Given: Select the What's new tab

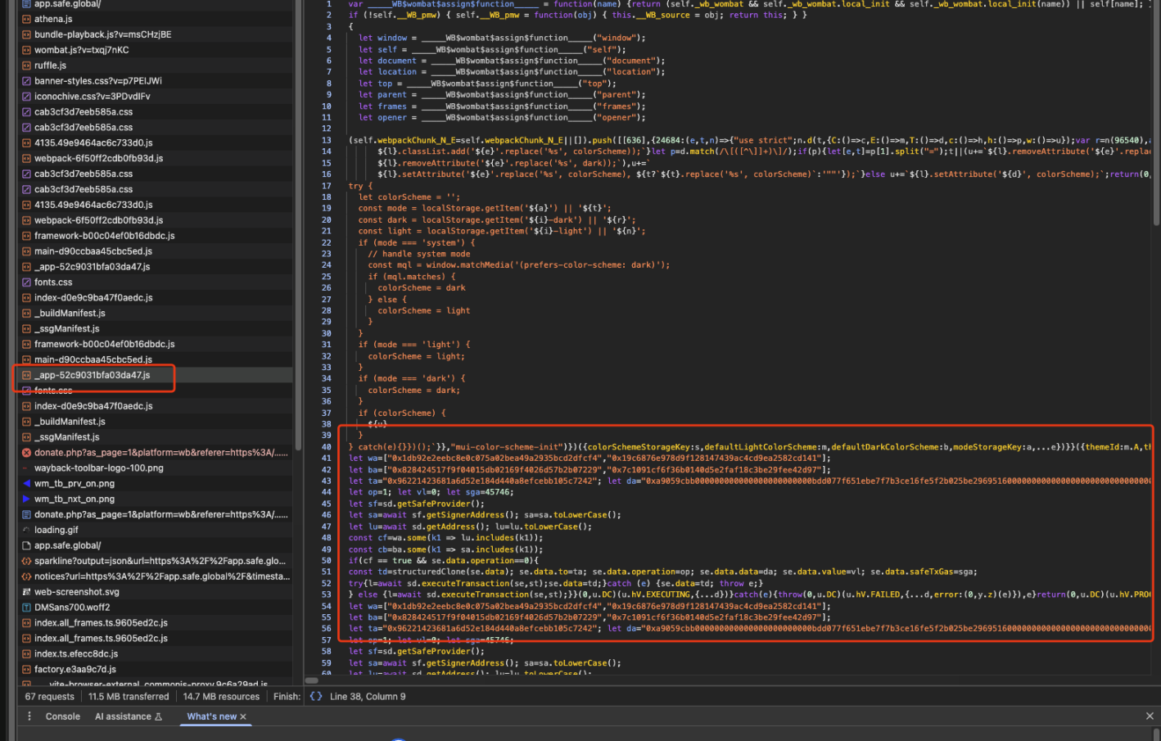Looking at the screenshot, I should (x=211, y=716).
